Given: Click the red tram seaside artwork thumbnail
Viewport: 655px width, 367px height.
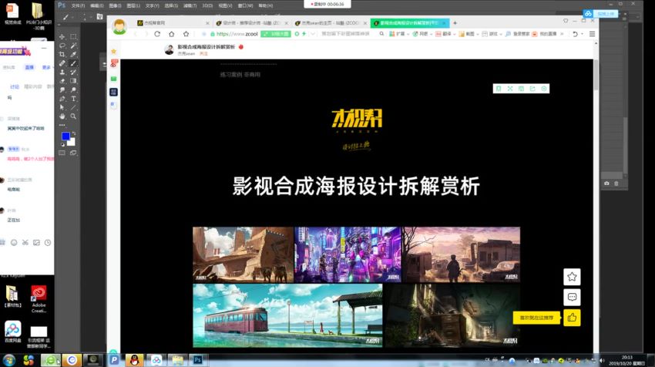Looking at the screenshot, I should 287,315.
